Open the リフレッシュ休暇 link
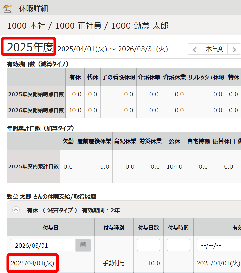The image size is (241, 273). tap(206, 77)
